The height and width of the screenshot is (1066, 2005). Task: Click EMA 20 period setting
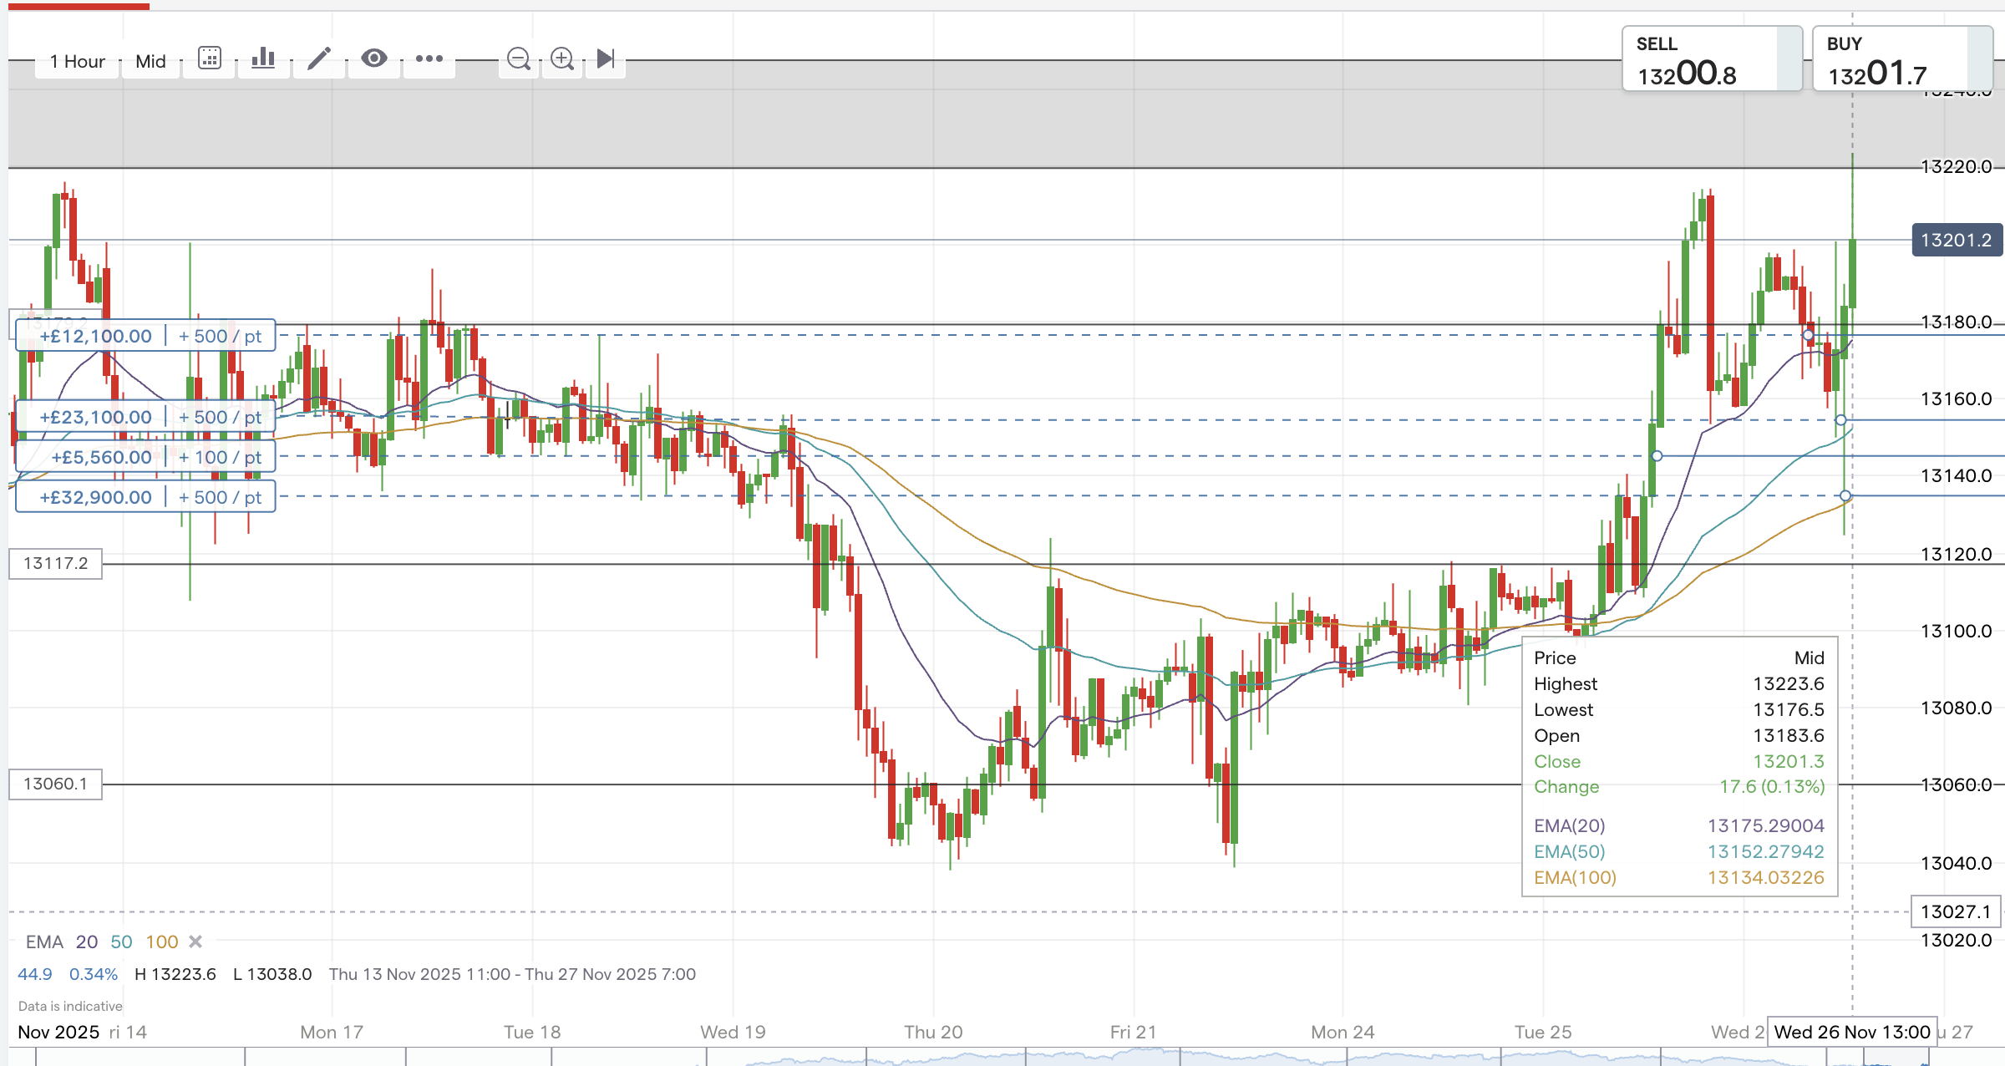coord(87,942)
